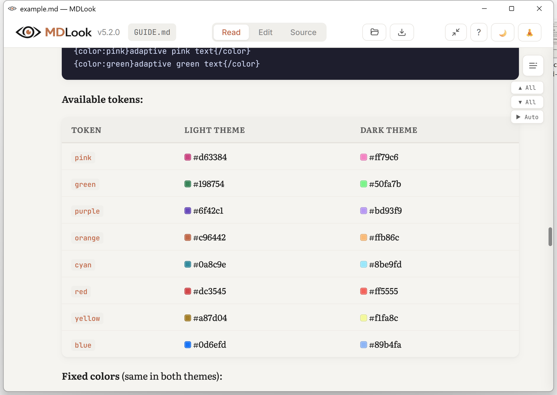Maximize the MDLook window
This screenshot has width=557, height=395.
(x=512, y=9)
